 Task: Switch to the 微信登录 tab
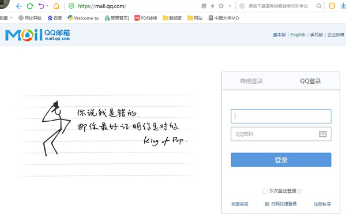[251, 81]
